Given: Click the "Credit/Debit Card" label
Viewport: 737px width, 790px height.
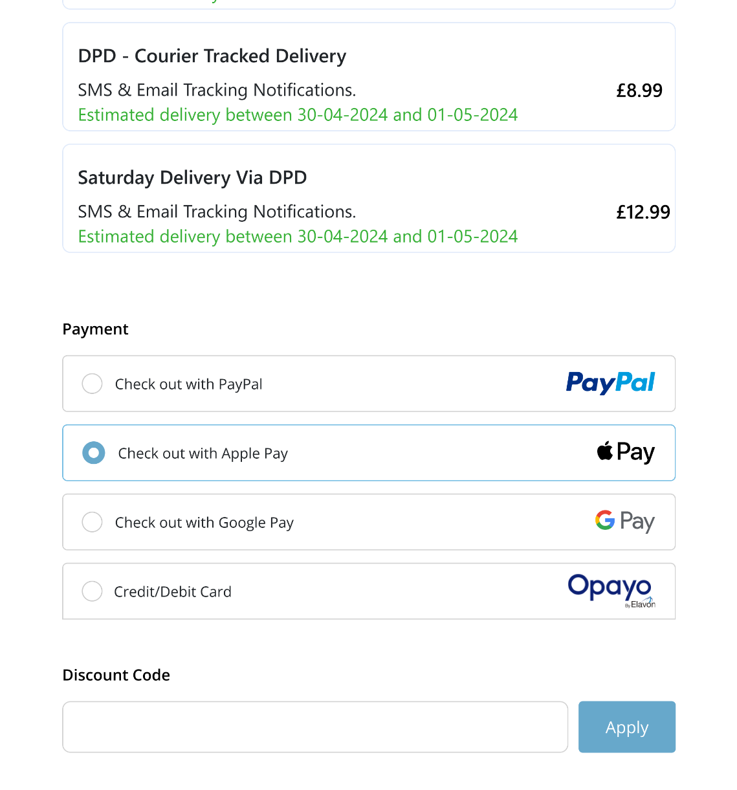Looking at the screenshot, I should (x=173, y=592).
